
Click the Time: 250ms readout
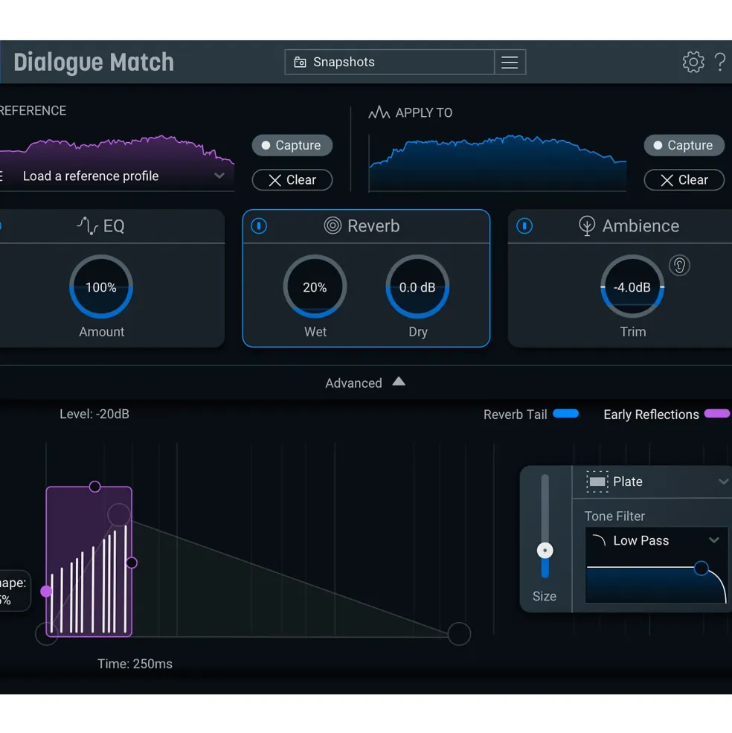click(x=135, y=664)
